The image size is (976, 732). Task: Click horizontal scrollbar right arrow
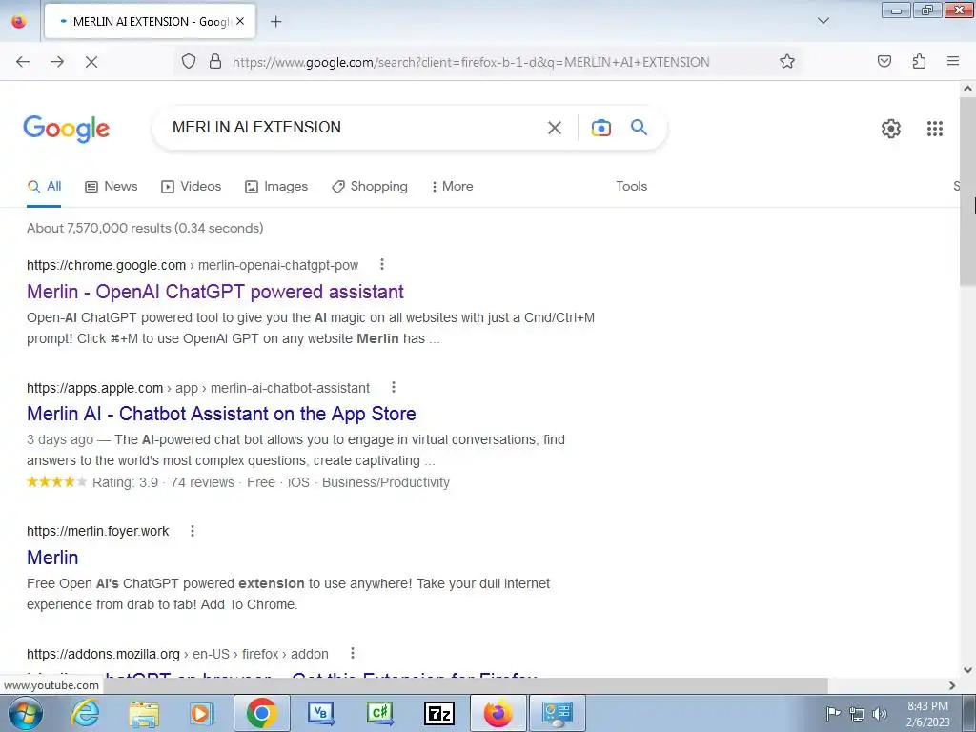pos(952,685)
